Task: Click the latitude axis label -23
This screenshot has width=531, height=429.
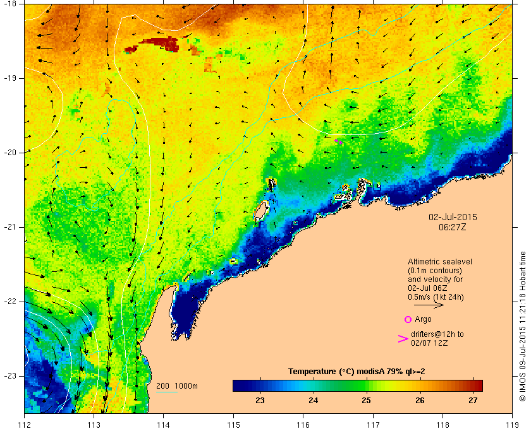Action: click(x=9, y=375)
